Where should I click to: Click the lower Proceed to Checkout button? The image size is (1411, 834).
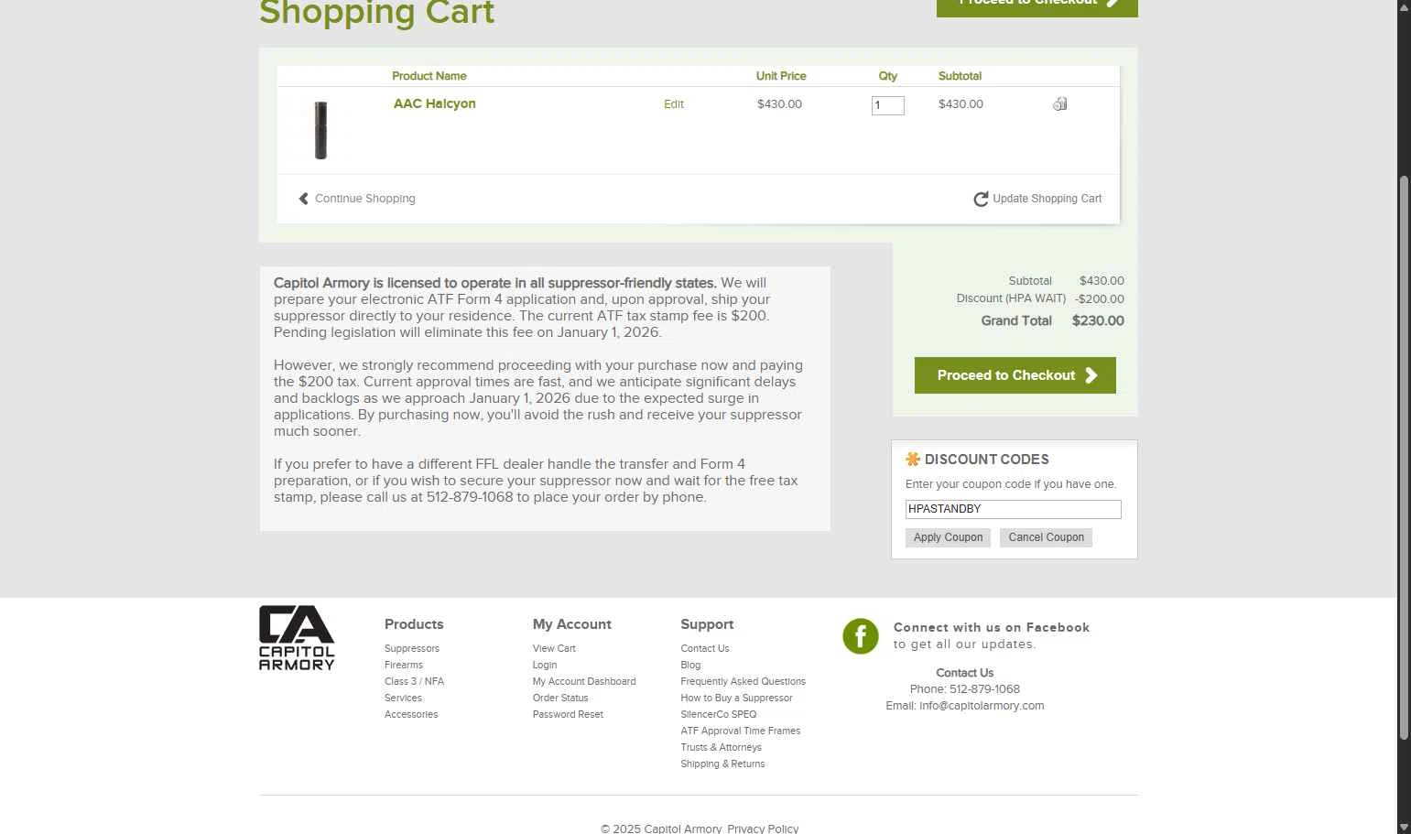[1015, 375]
